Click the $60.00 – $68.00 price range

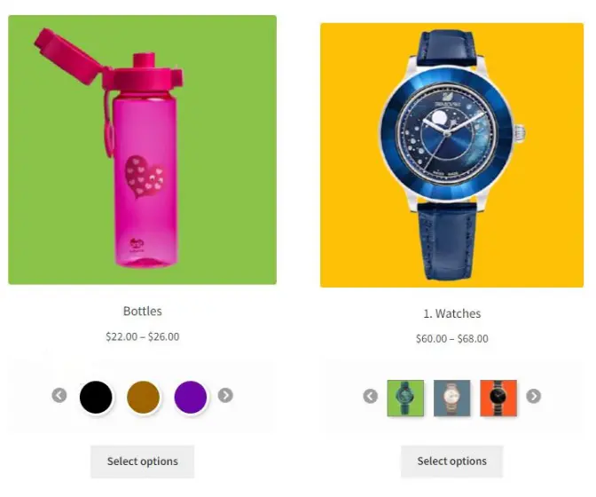click(x=452, y=338)
